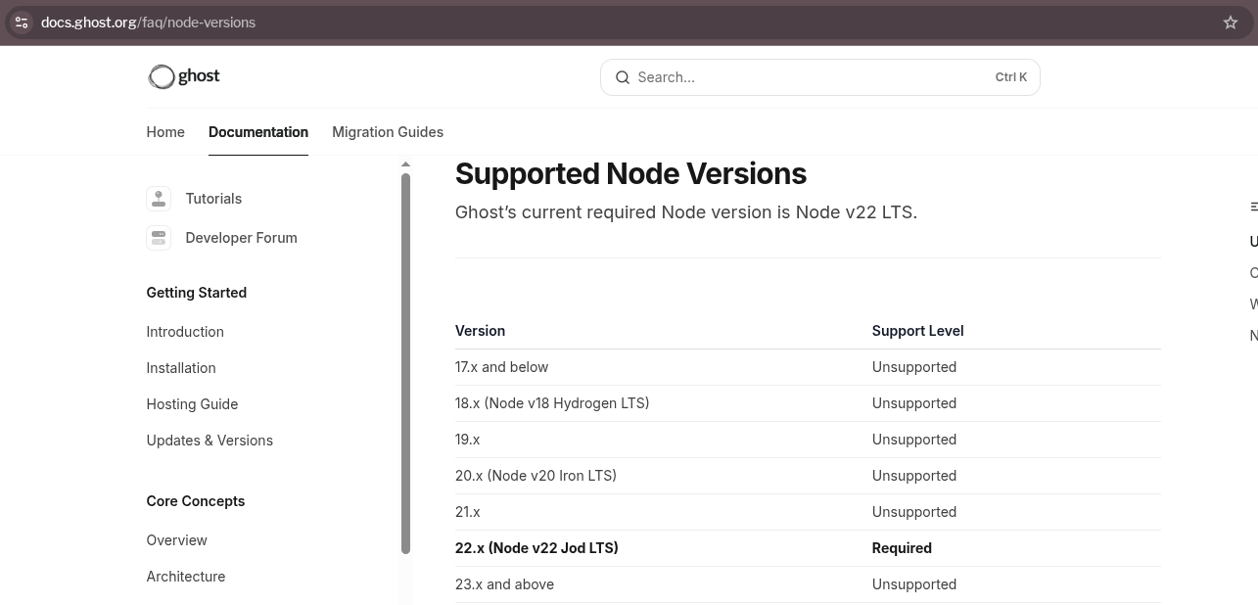Select Updates & Versions in the sidebar
This screenshot has height=605, width=1258.
(x=210, y=441)
